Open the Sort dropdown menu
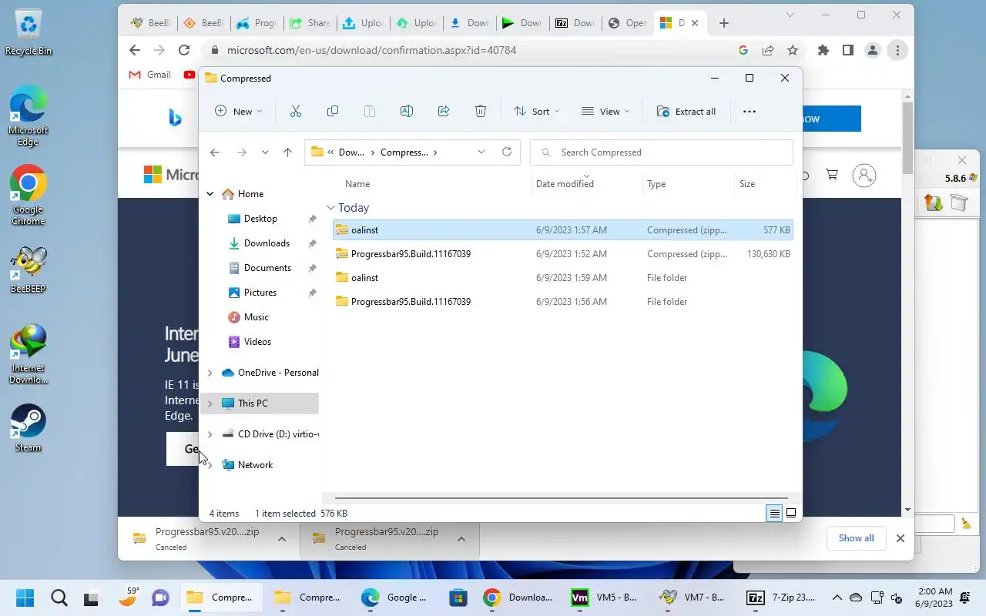The image size is (986, 616). [x=537, y=112]
